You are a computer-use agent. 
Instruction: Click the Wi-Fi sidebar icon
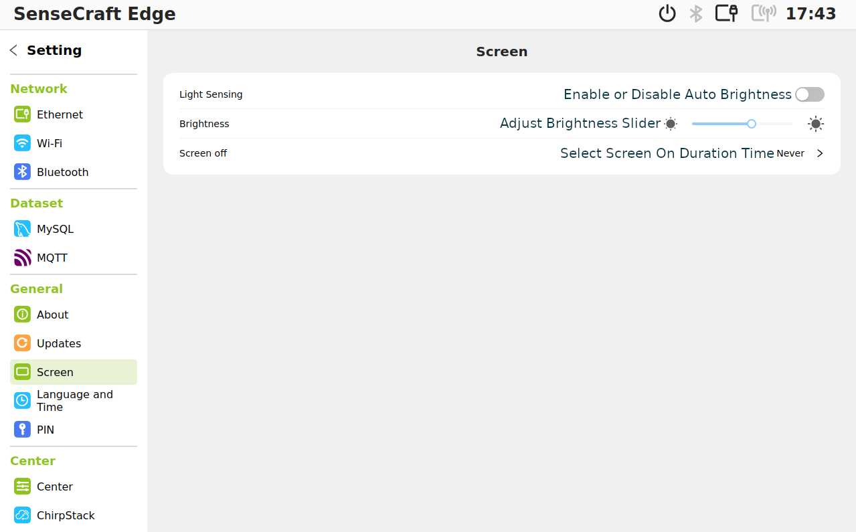click(x=22, y=143)
